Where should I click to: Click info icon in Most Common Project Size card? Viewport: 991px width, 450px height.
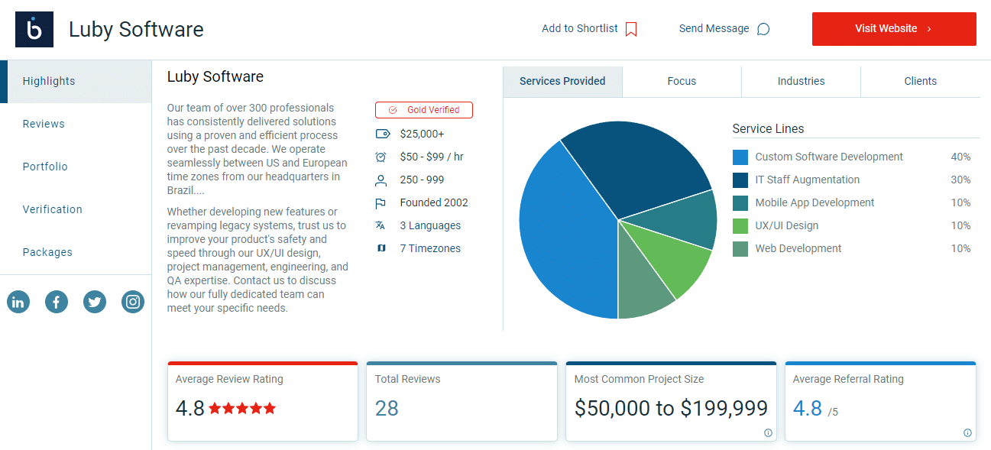coord(768,432)
